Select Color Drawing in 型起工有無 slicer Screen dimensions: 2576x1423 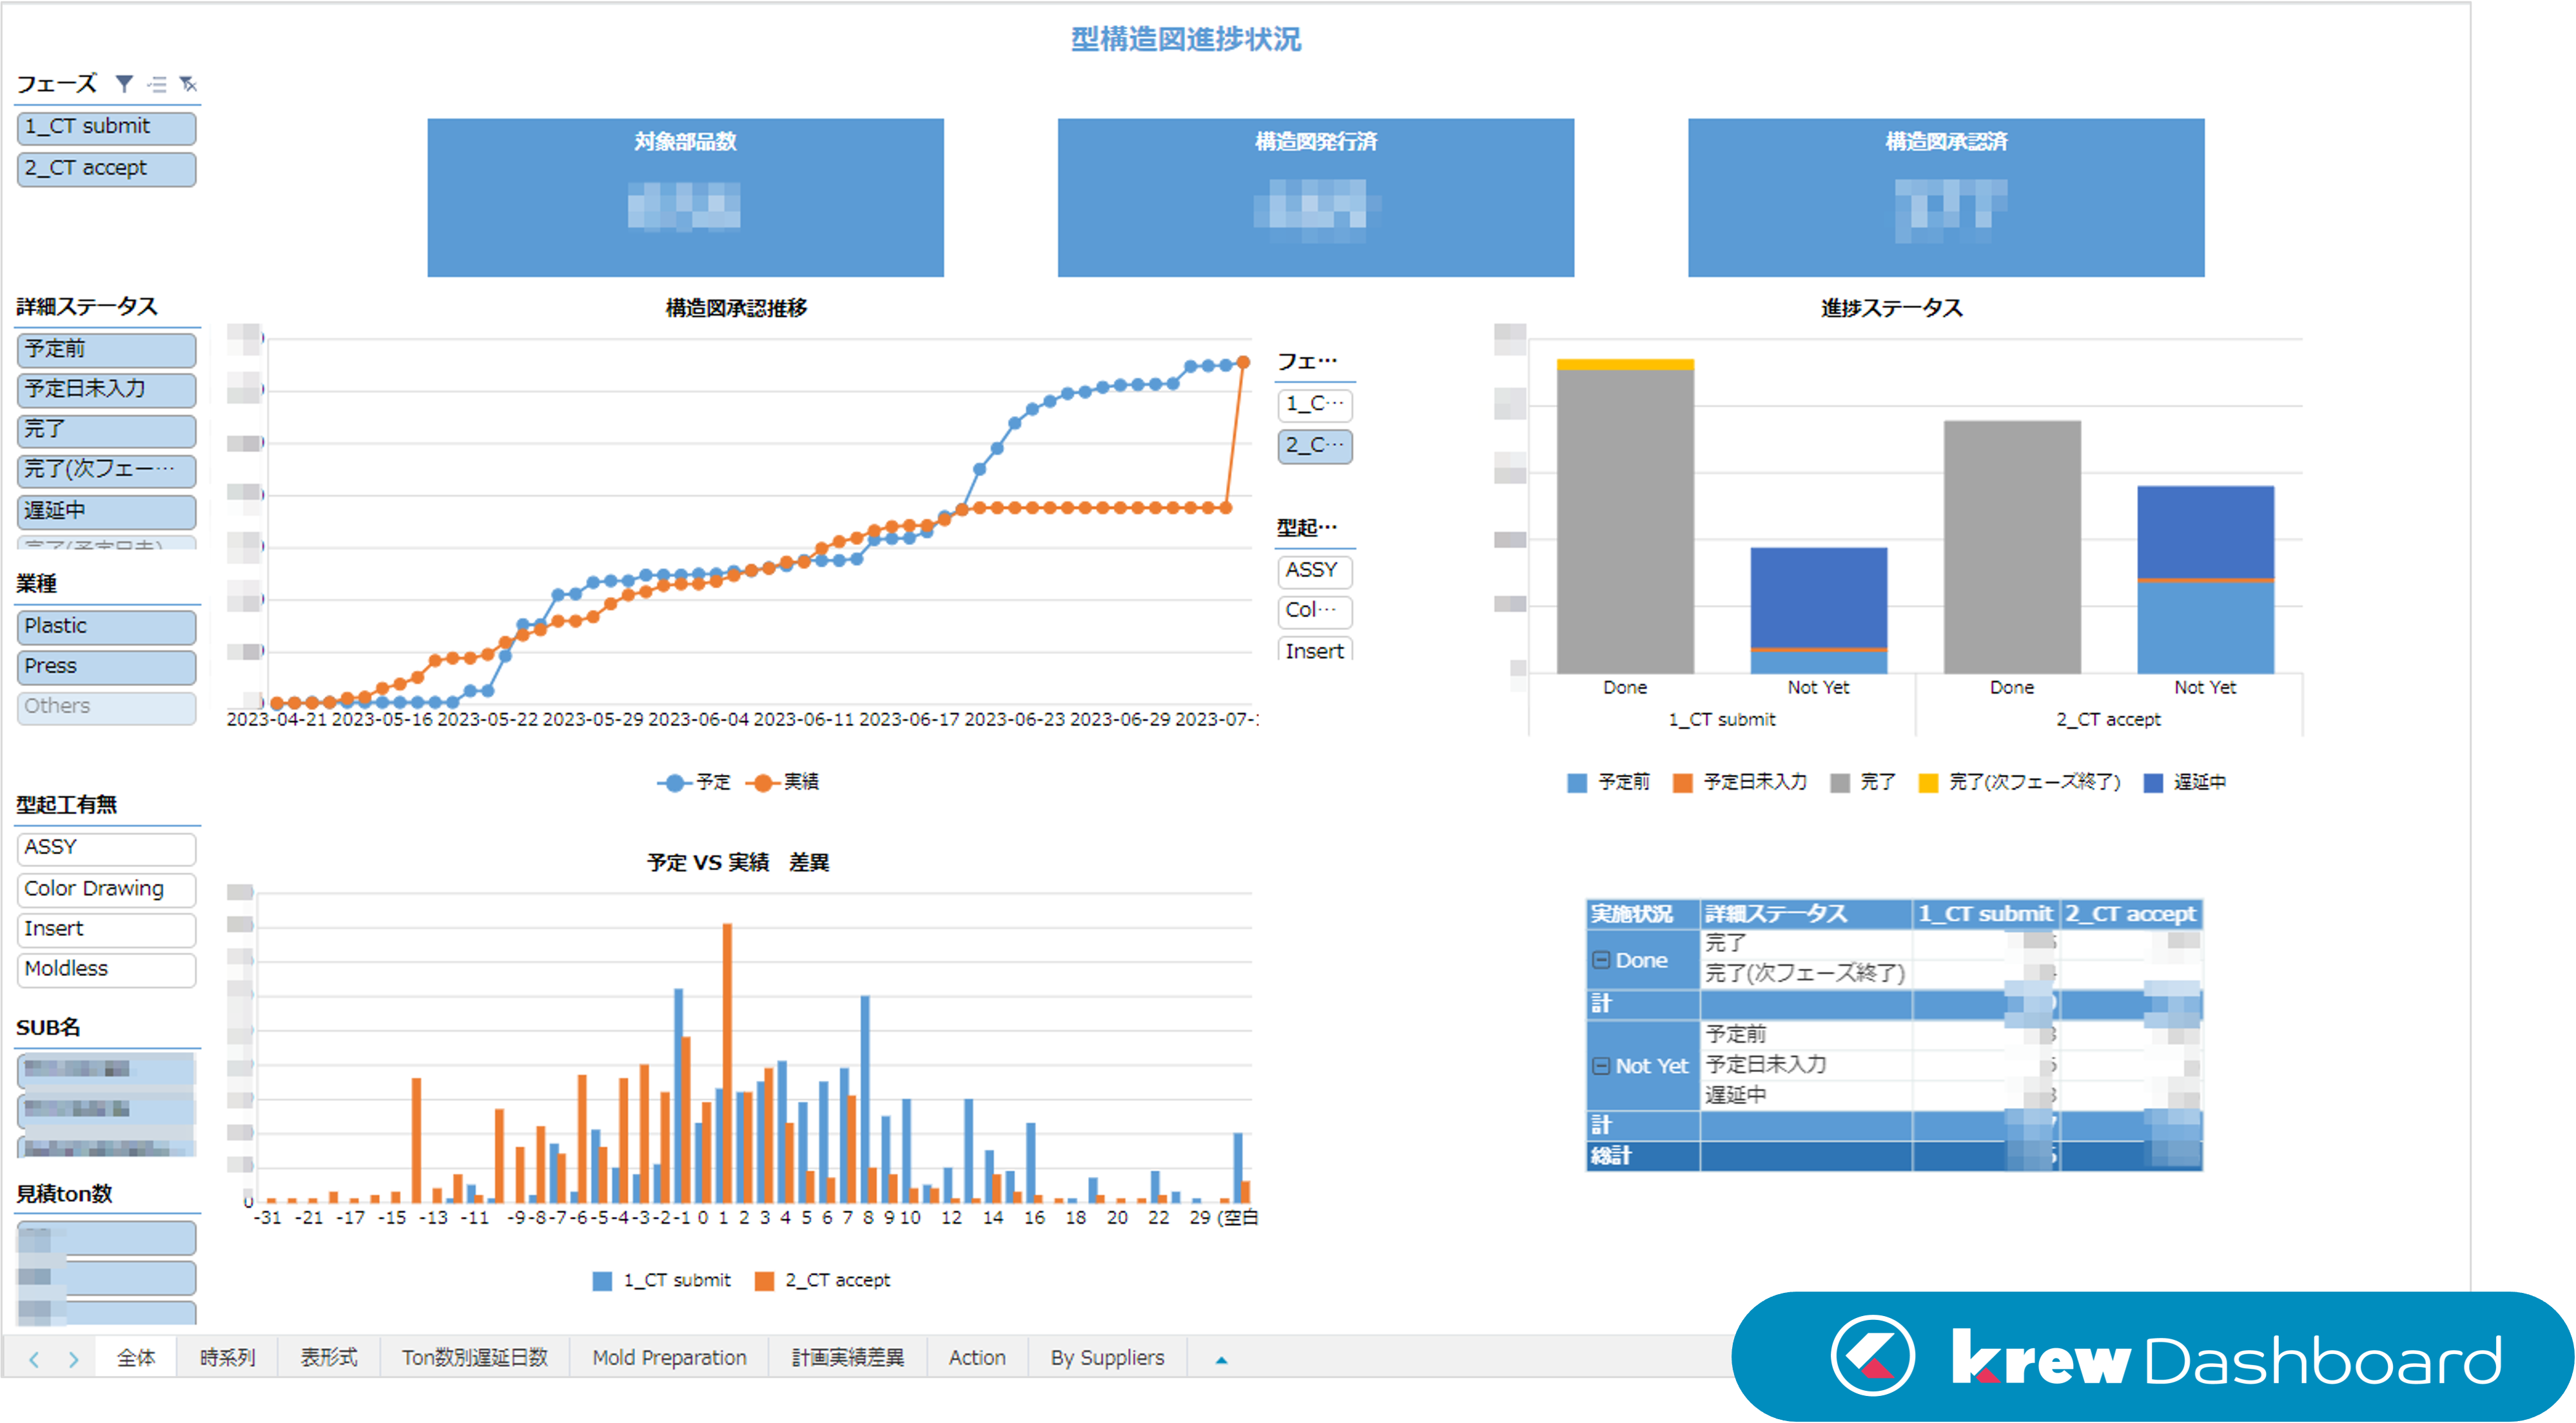pyautogui.click(x=106, y=888)
